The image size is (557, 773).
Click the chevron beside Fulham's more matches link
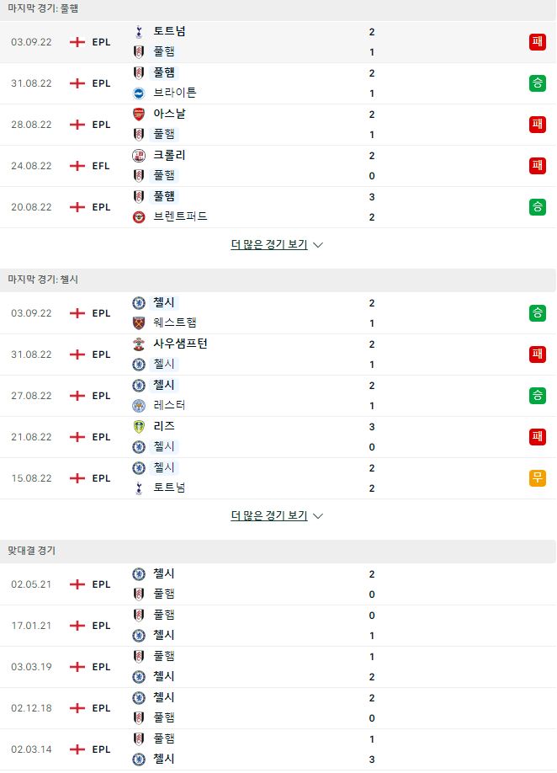318,245
